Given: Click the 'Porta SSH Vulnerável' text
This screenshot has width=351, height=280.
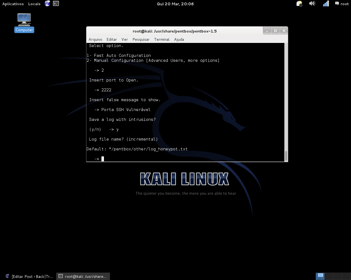Looking at the screenshot, I should pos(126,110).
